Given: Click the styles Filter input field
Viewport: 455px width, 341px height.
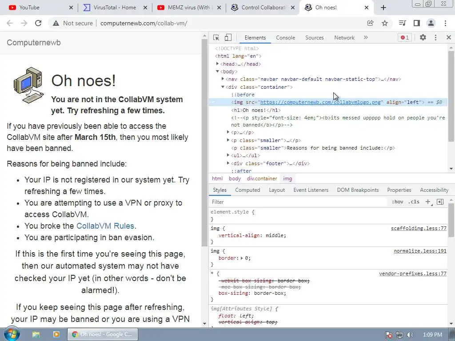Looking at the screenshot, I should point(299,202).
